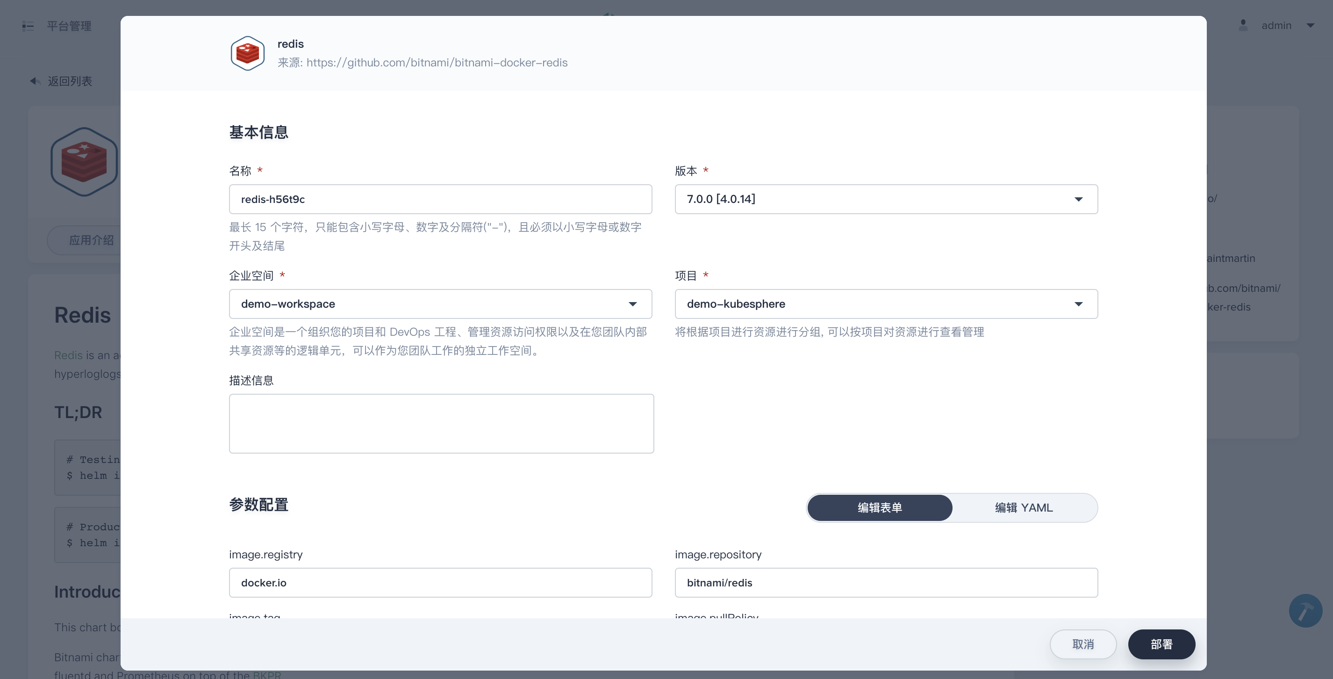Open the 版本 version dropdown
Viewport: 1333px width, 679px height.
[x=886, y=199]
